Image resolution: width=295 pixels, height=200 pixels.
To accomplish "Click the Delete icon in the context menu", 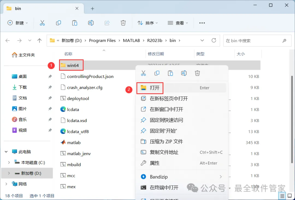I will [197, 73].
